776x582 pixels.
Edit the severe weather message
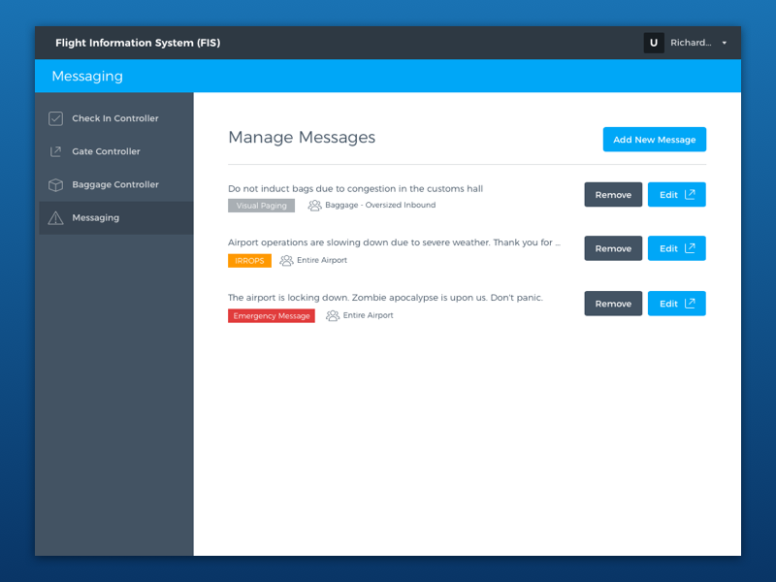click(676, 248)
